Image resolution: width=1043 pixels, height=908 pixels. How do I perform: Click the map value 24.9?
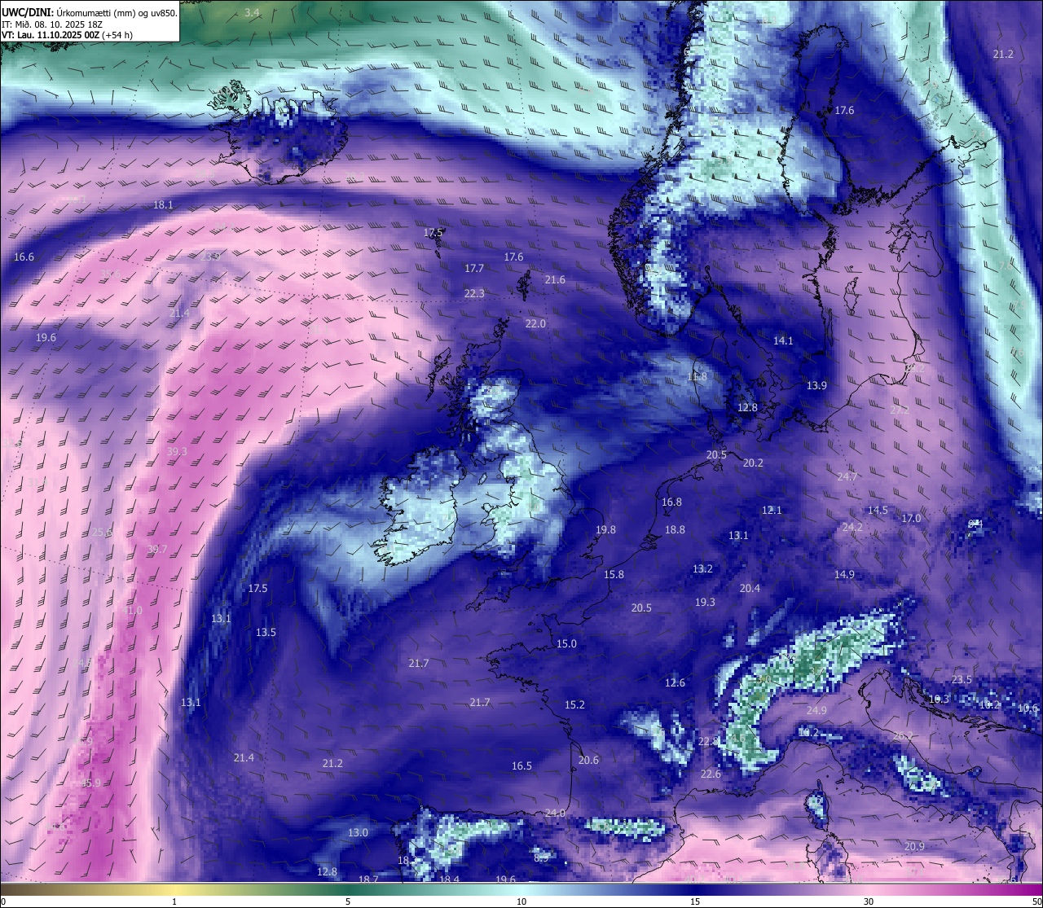pyautogui.click(x=816, y=711)
